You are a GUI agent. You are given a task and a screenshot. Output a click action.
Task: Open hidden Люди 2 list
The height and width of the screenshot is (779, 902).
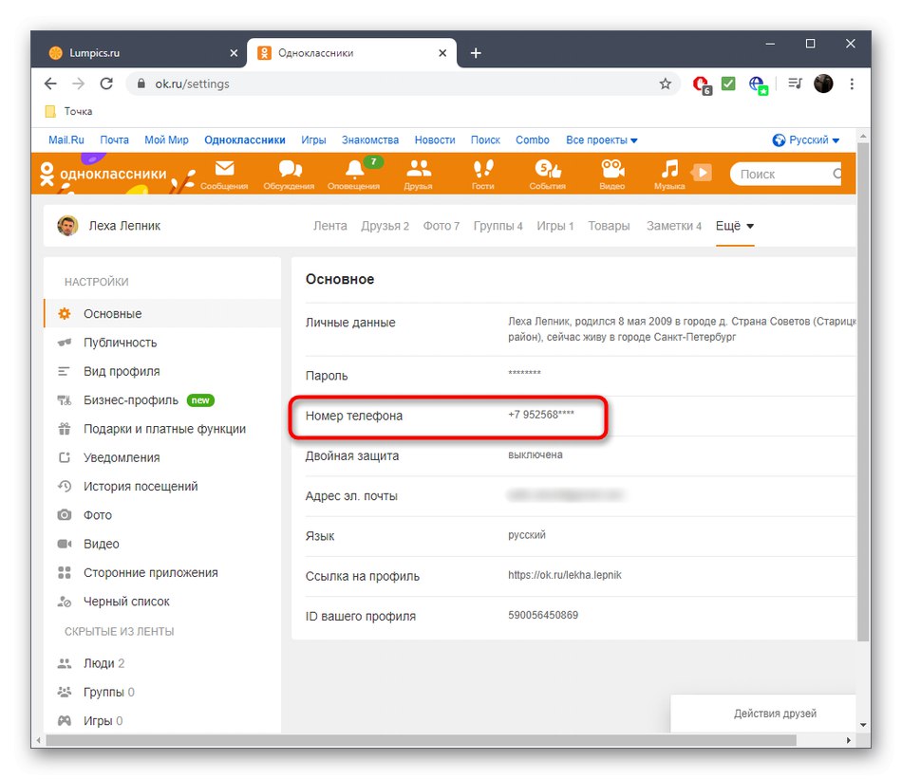point(162,663)
